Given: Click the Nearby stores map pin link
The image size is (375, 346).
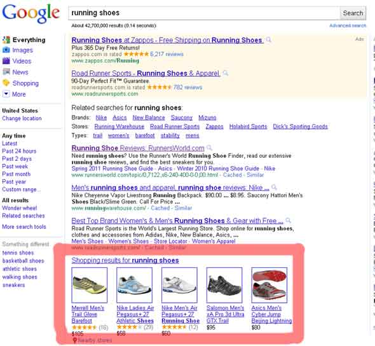Looking at the screenshot, I should tap(92, 340).
